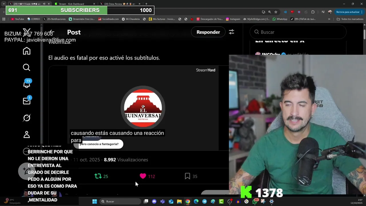Viewport: 366px width, 206px height.
Task: Open WhatsApp from the taskbar
Action: (x=255, y=201)
